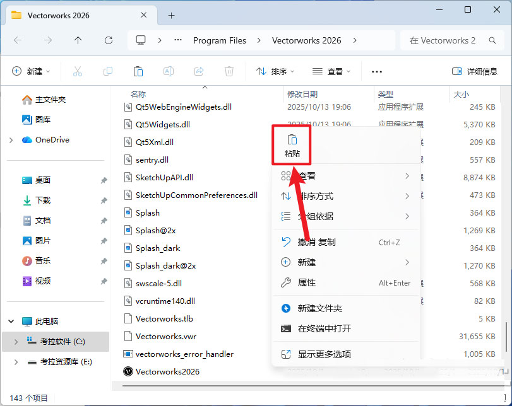
Task: Choose Undo Copy in context menu
Action: pyautogui.click(x=346, y=242)
